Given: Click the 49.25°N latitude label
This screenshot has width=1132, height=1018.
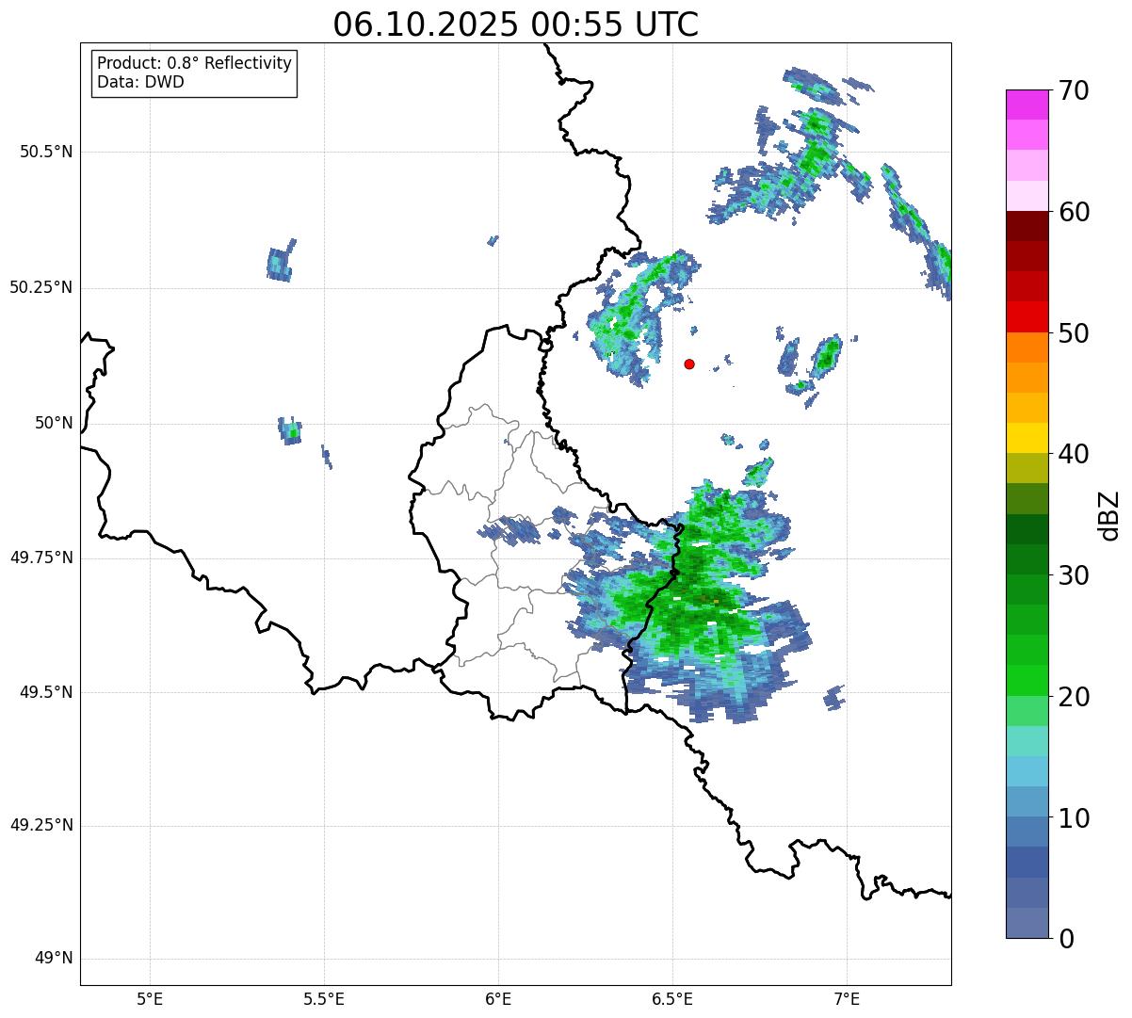Looking at the screenshot, I should coord(40,825).
